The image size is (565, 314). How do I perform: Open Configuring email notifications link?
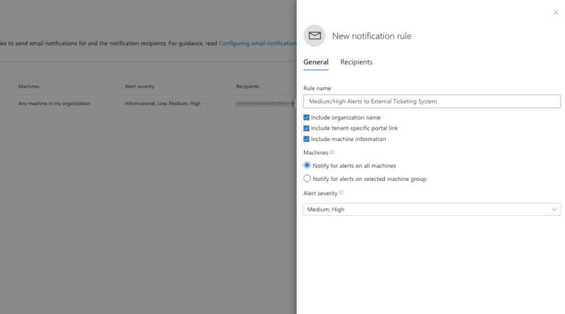257,43
